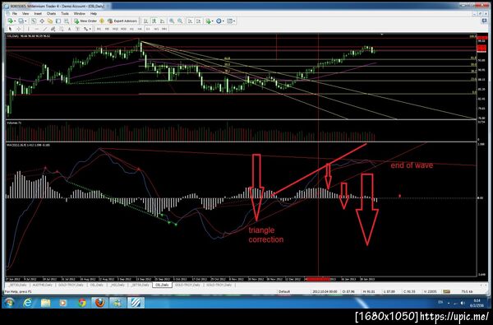Image resolution: width=493 pixels, height=325 pixels.
Task: Switch timeframe to M15
Action: [115, 29]
